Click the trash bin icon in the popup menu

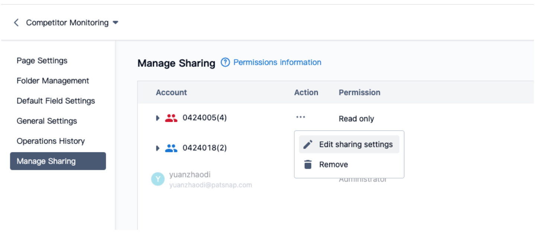[x=308, y=165]
